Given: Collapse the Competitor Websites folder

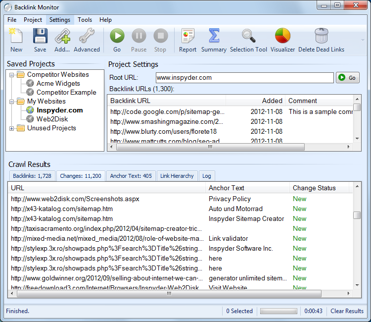Looking at the screenshot, I should point(11,75).
